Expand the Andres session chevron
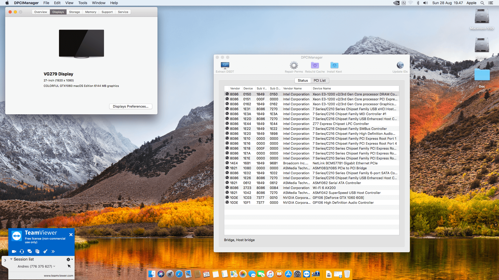499x280 pixels. pyautogui.click(x=54, y=266)
